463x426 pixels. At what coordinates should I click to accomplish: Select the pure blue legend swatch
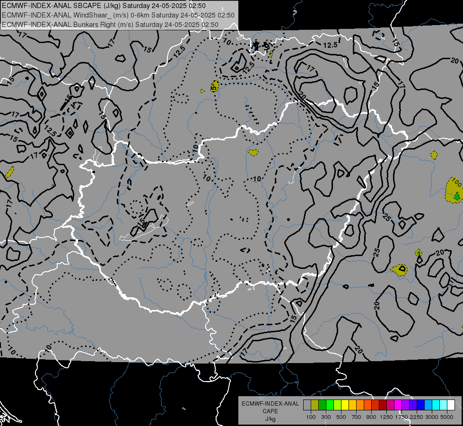(x=421, y=405)
